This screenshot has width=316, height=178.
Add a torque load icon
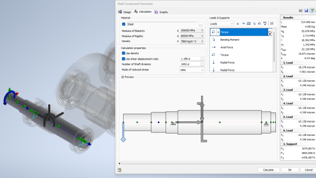(259, 23)
